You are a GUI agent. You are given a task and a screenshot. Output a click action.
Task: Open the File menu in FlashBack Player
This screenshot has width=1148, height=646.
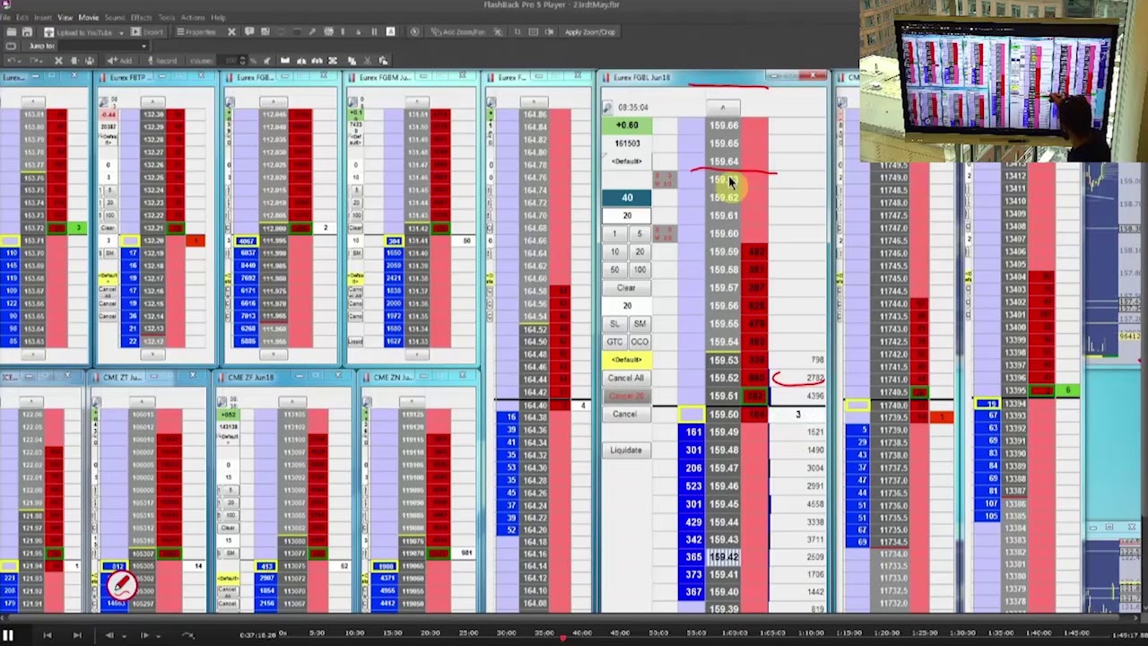pyautogui.click(x=6, y=17)
